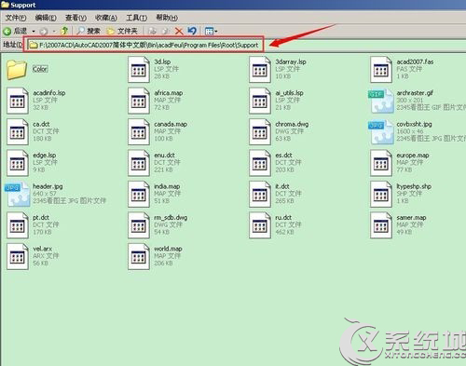Click the Search (搜索) toolbar button

pyautogui.click(x=89, y=31)
